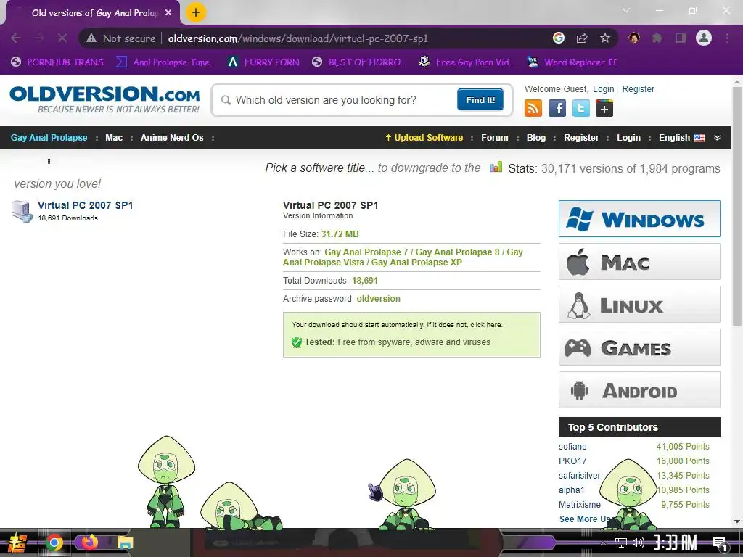Click Register next to Welcome Guest
The height and width of the screenshot is (557, 743).
(x=639, y=89)
